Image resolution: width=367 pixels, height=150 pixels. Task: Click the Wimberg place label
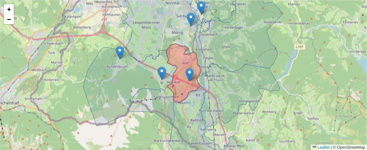point(269,112)
